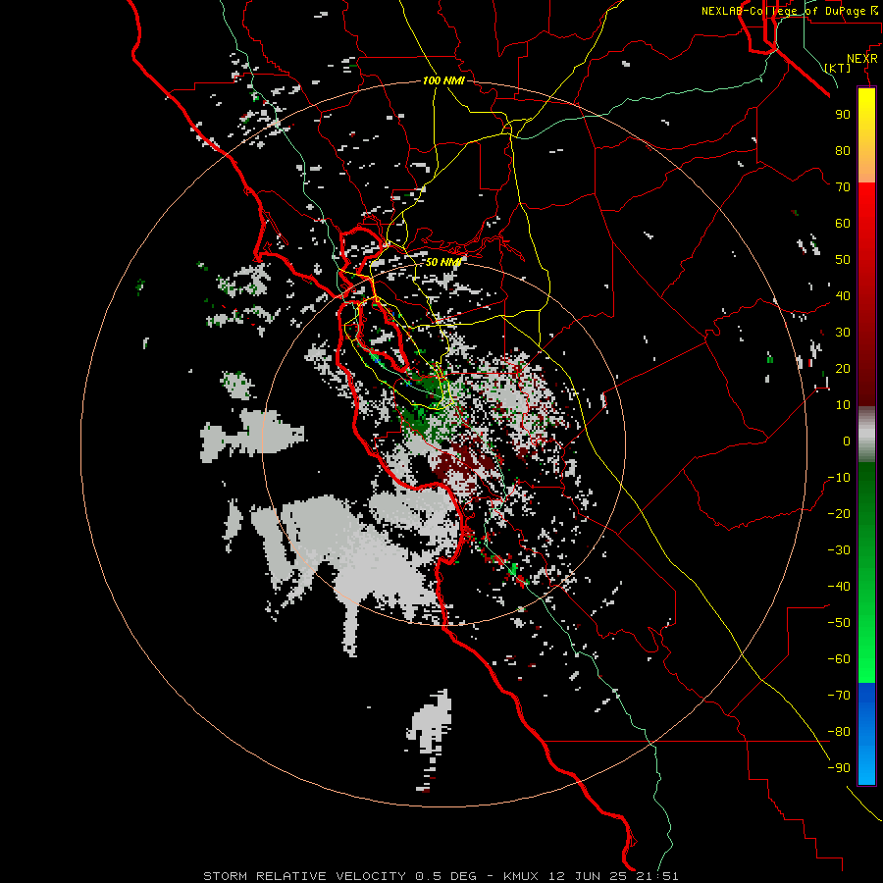The height and width of the screenshot is (883, 883).
Task: Select the -80 value on velocity scale
Action: click(839, 732)
